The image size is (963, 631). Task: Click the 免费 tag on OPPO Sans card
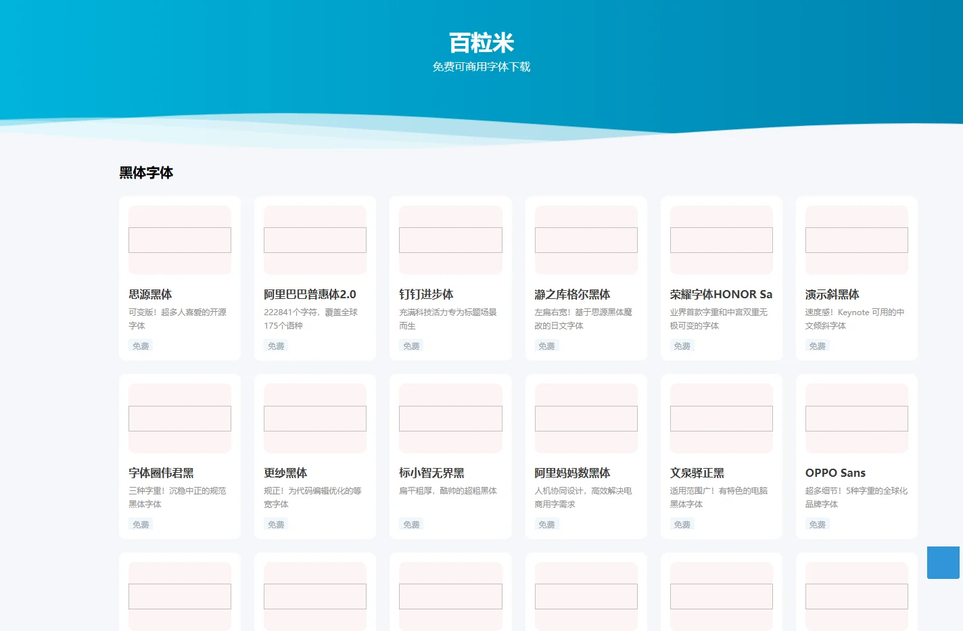click(x=818, y=524)
